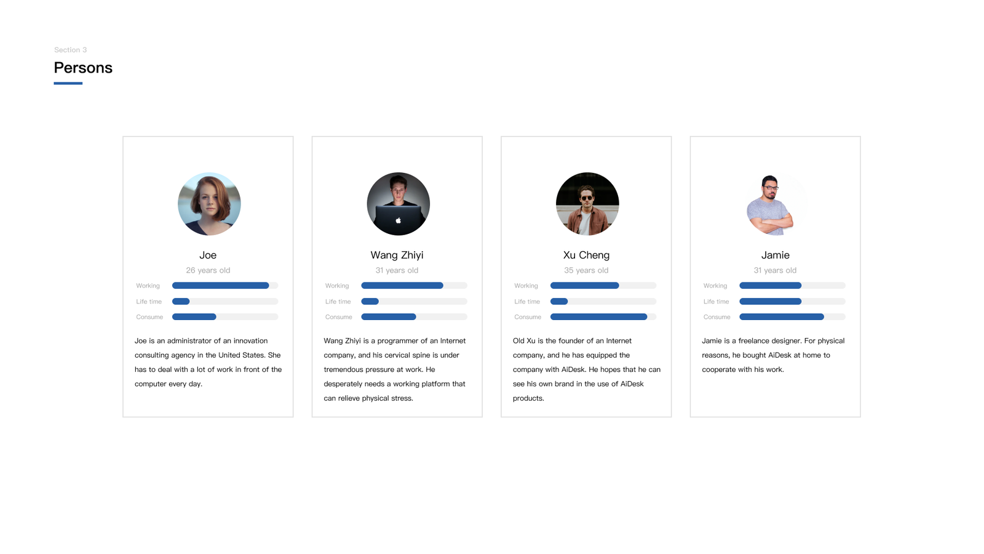Click the name Wang Zhiyi
984x554 pixels.
(397, 255)
